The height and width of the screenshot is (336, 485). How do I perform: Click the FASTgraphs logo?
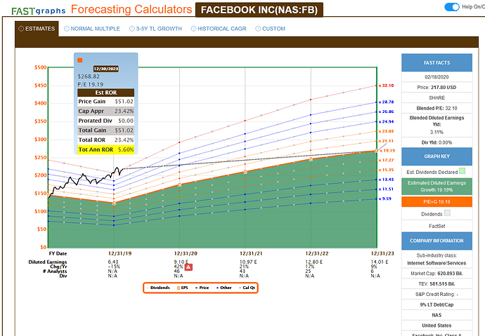[39, 11]
